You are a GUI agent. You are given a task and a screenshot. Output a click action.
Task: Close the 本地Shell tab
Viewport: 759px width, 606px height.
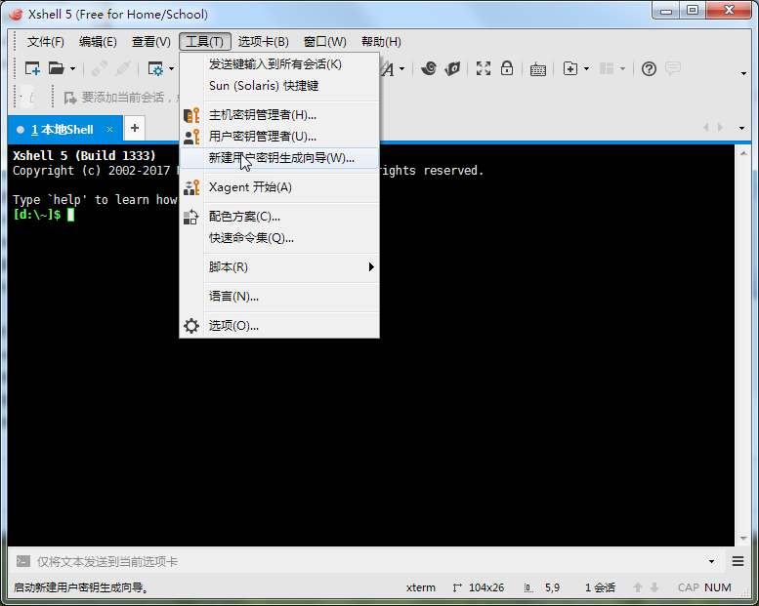click(x=109, y=130)
